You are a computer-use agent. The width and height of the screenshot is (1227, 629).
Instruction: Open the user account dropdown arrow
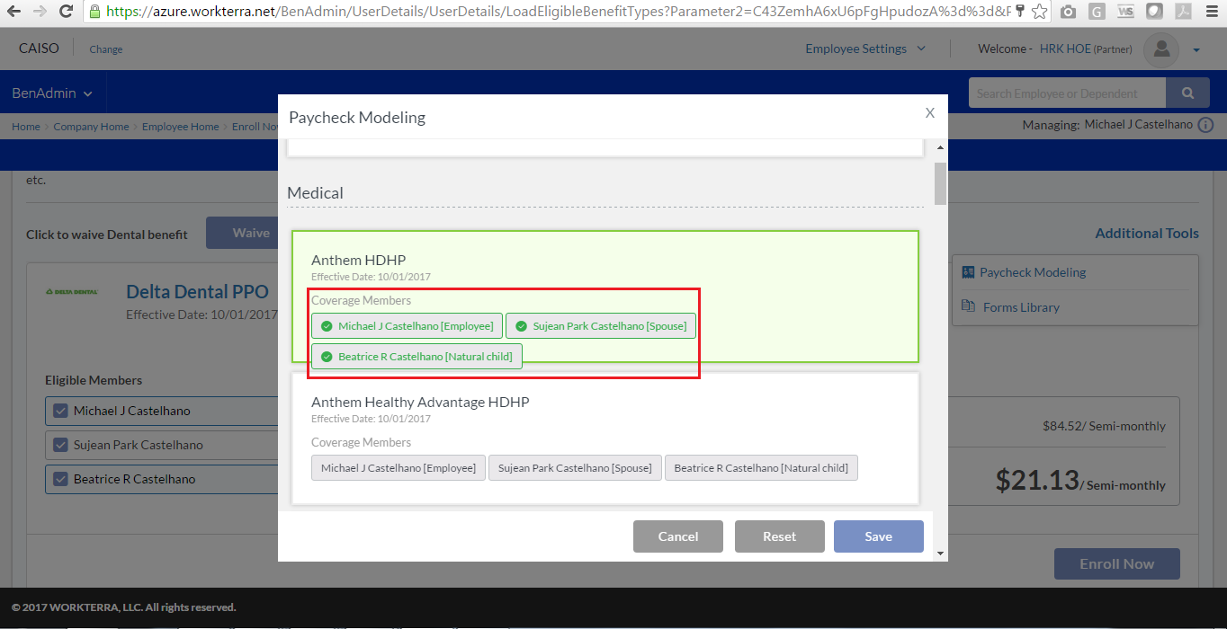click(x=1196, y=50)
